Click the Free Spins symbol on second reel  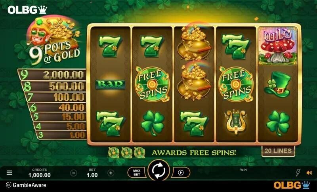point(152,84)
